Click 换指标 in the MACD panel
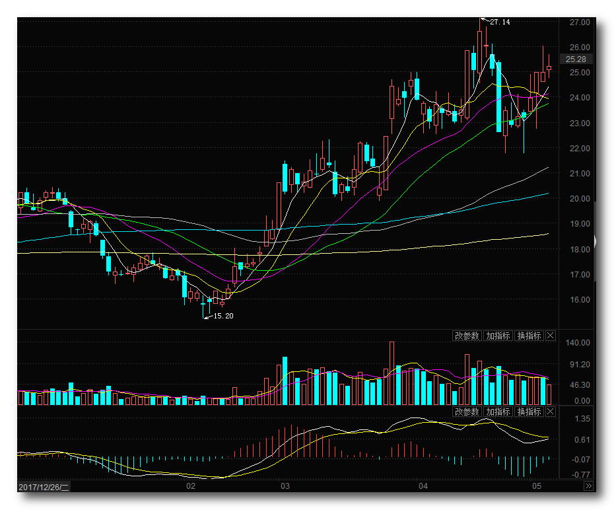Viewport: 614px width, 510px height. pyautogui.click(x=529, y=412)
